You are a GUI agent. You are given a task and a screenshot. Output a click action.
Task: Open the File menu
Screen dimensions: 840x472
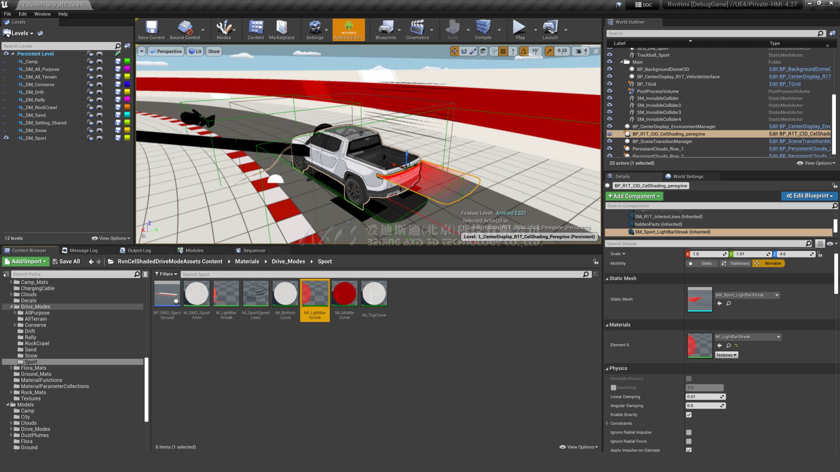(7, 14)
